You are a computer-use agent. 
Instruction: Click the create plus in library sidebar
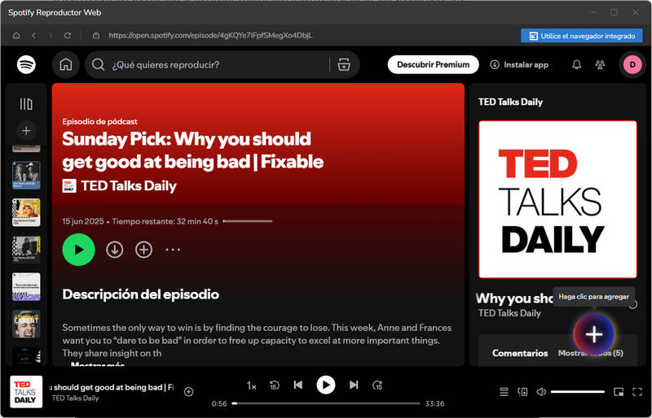26,131
